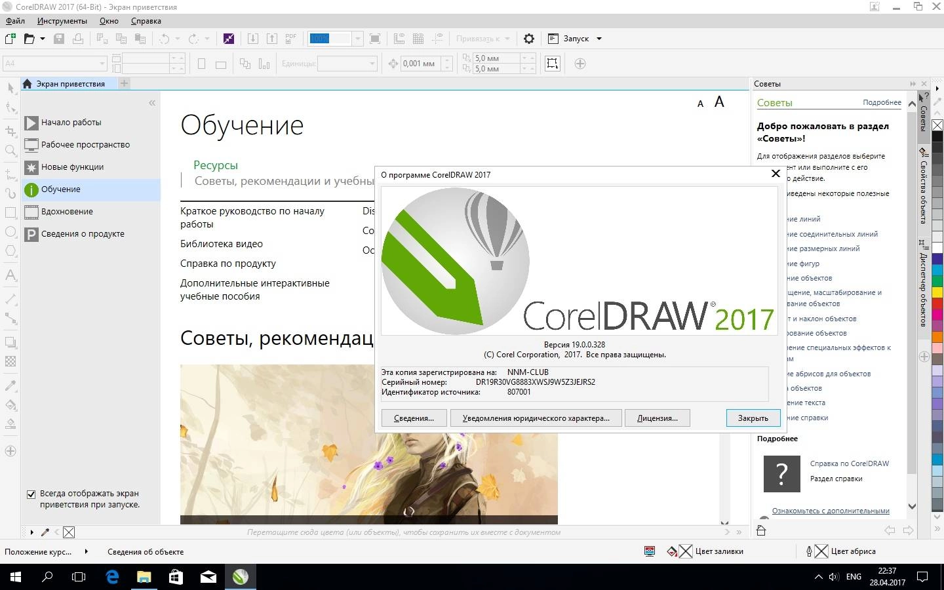Select the Ellipse tool in toolbox
Viewport: 944px width, 590px height.
tap(10, 232)
